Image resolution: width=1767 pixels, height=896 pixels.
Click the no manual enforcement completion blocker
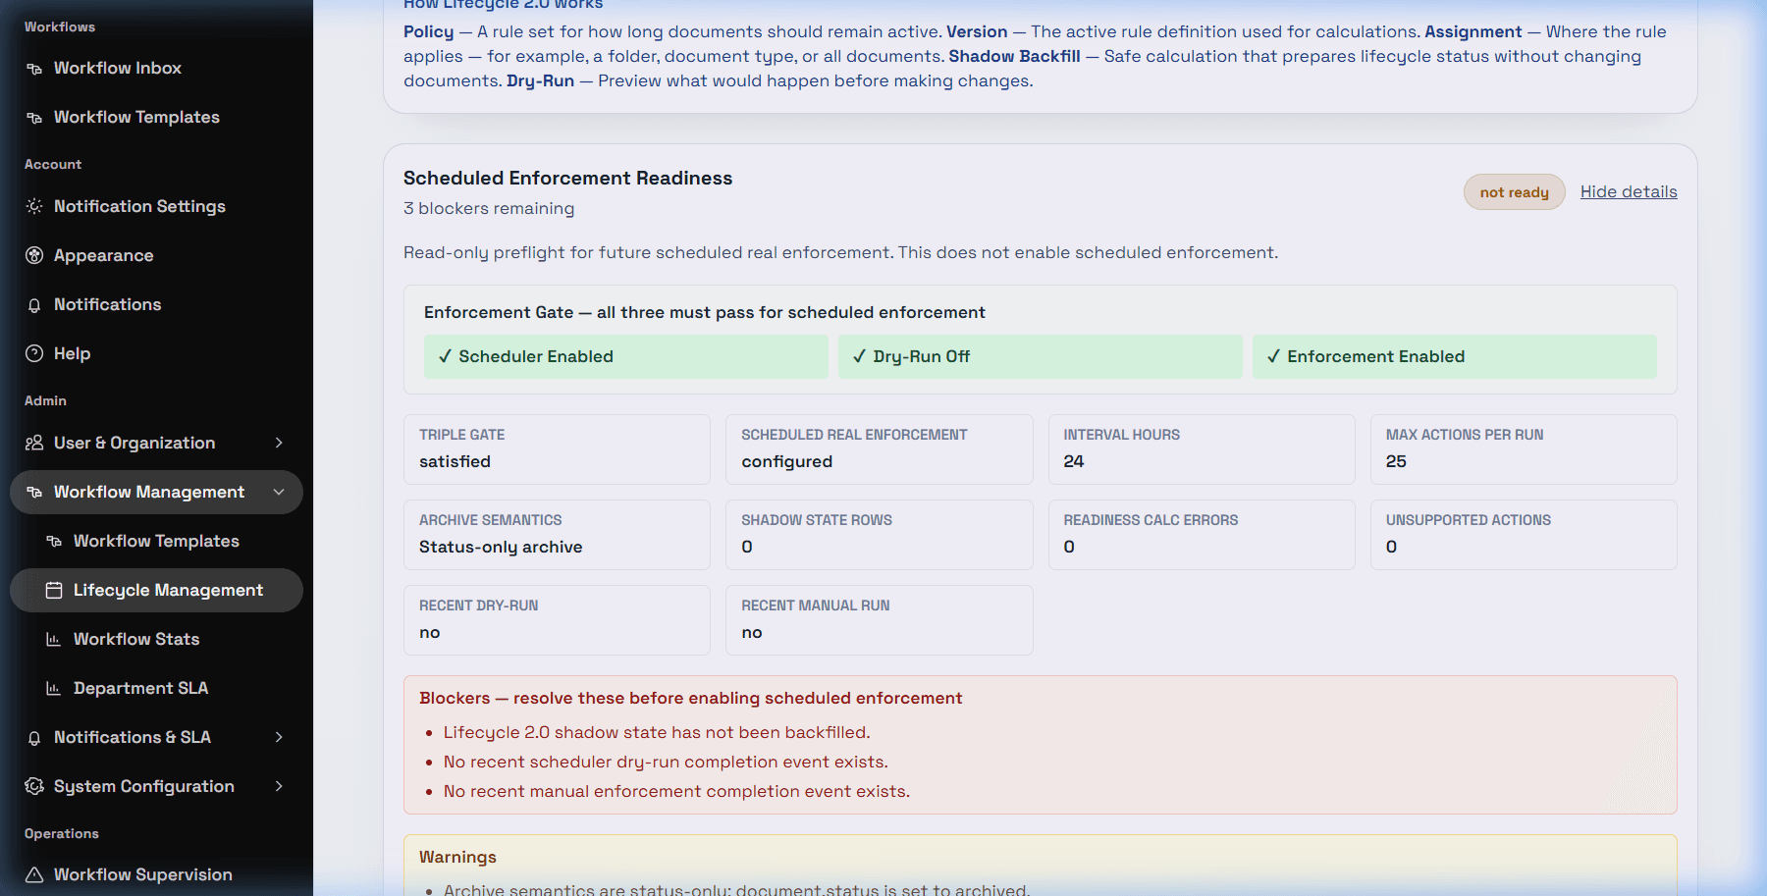[x=676, y=791]
